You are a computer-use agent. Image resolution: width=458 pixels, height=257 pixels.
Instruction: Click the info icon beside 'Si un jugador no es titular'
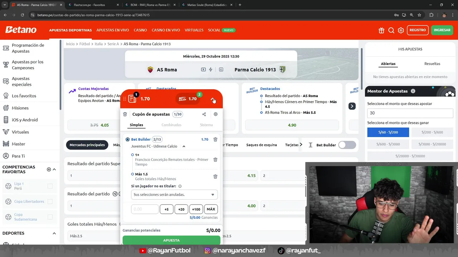click(180, 186)
